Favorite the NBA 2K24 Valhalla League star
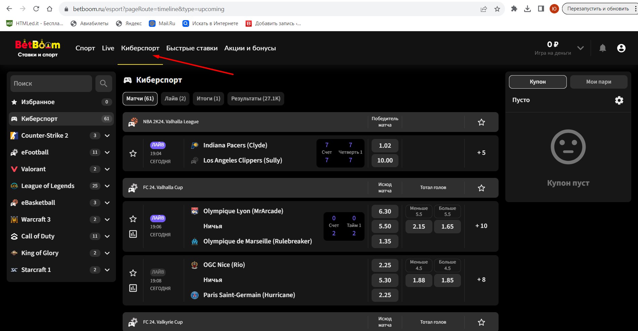This screenshot has width=638, height=331. [x=481, y=122]
